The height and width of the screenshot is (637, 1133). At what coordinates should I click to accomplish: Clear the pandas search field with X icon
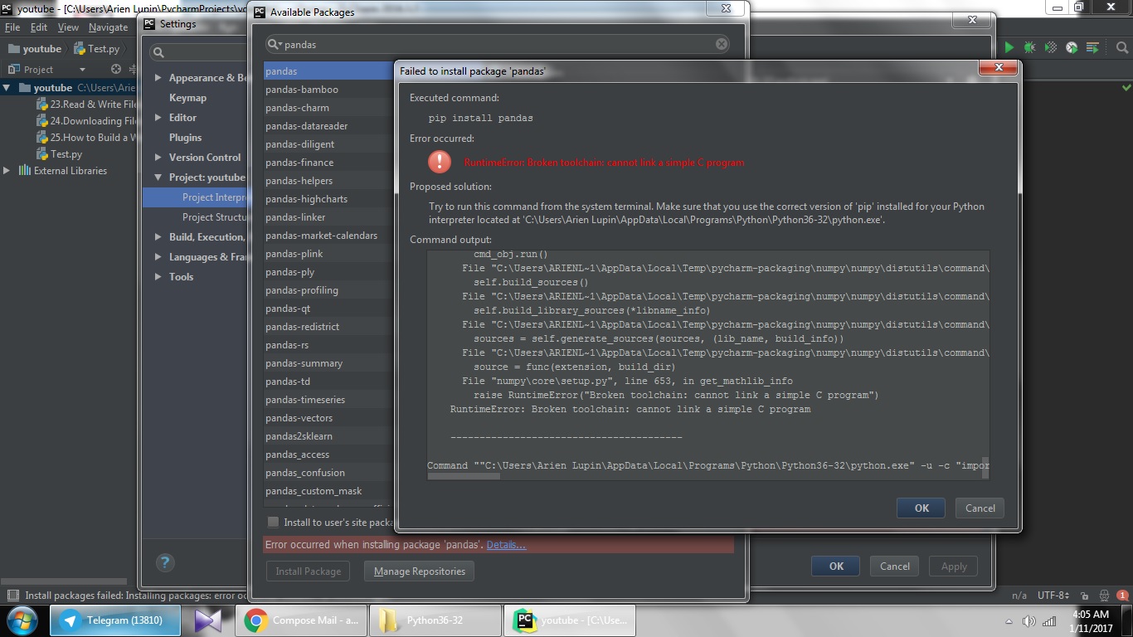722,44
